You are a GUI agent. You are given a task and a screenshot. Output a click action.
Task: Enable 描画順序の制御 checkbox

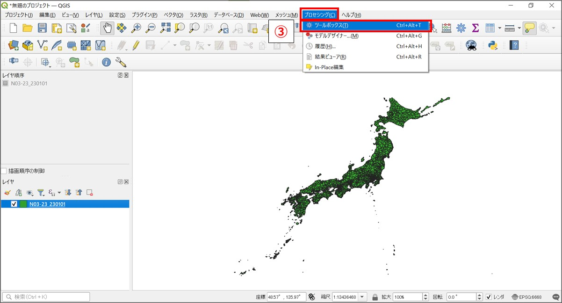(x=4, y=171)
